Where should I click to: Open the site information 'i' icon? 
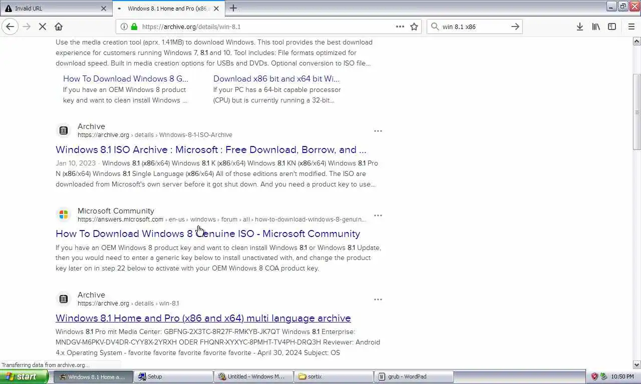click(x=124, y=26)
